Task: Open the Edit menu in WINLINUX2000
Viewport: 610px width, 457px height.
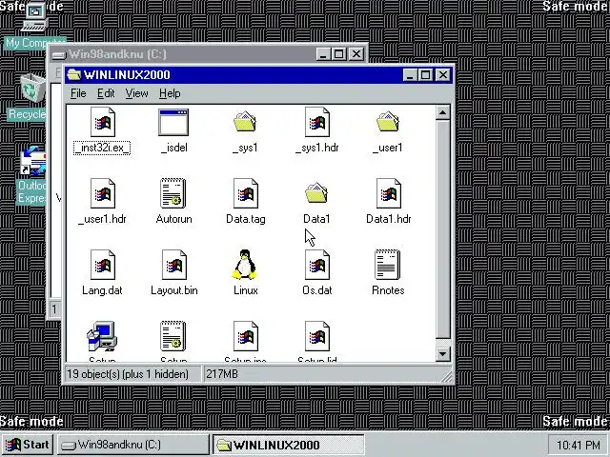Action: [106, 93]
